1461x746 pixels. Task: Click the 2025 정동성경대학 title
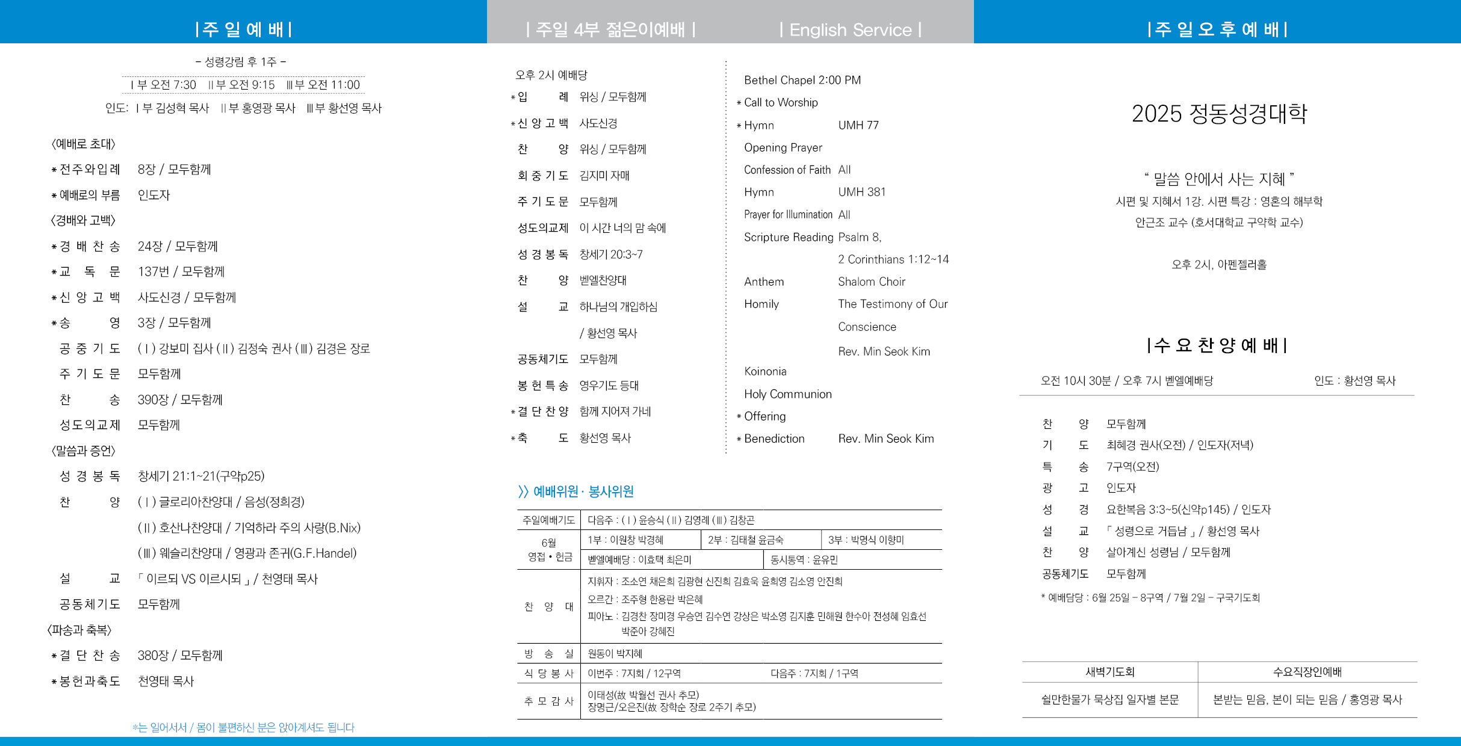pyautogui.click(x=1219, y=113)
